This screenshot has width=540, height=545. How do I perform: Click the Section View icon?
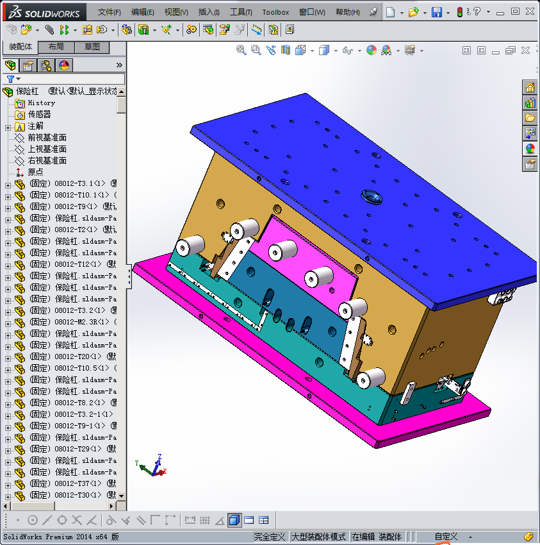click(x=286, y=51)
